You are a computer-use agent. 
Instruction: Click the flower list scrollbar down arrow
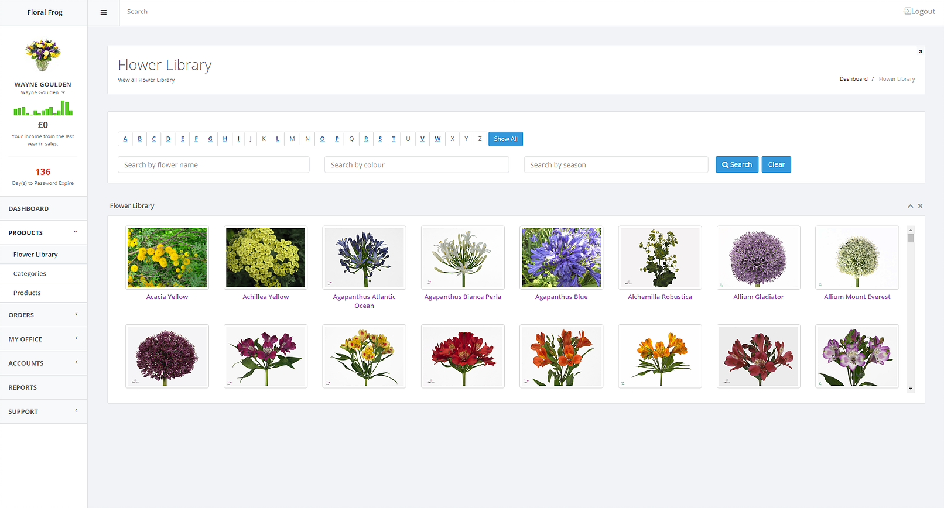(911, 389)
